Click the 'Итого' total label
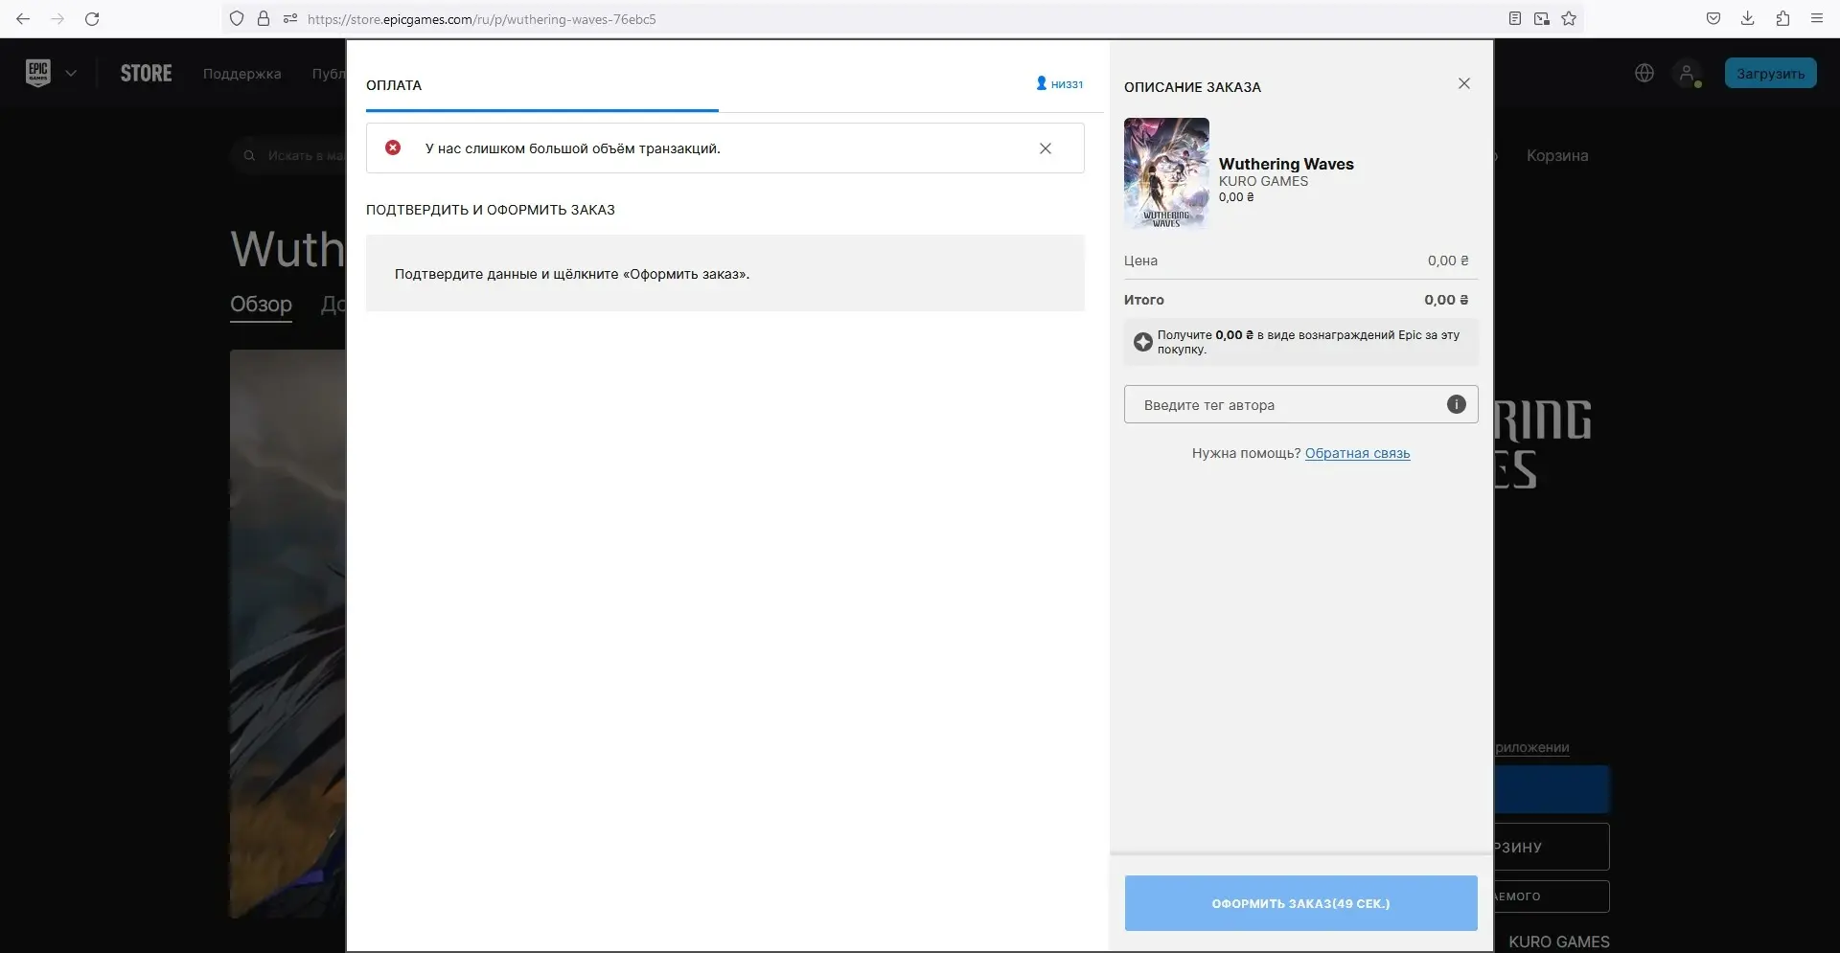Image resolution: width=1840 pixels, height=953 pixels. 1144,300
